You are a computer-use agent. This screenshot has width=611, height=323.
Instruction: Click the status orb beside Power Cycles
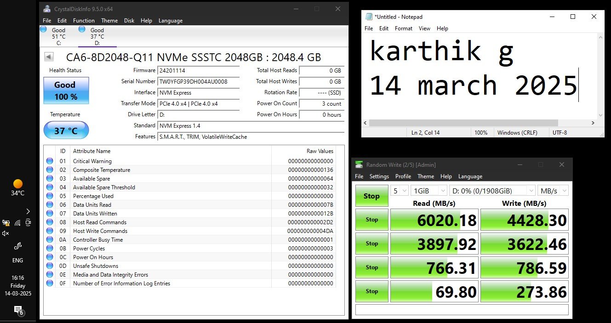(50, 248)
